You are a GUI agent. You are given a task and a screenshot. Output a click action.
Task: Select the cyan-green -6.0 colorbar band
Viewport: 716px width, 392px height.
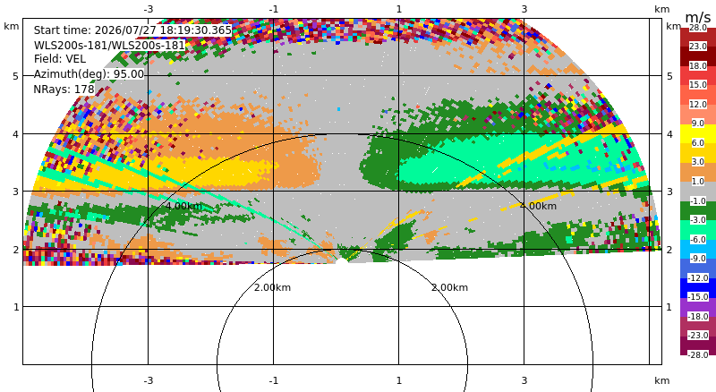pos(698,229)
